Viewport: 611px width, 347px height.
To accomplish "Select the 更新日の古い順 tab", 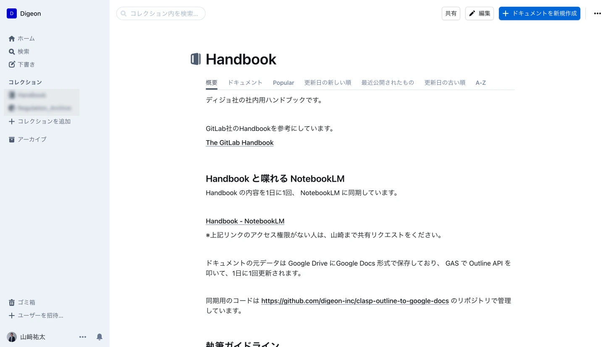I will [445, 83].
